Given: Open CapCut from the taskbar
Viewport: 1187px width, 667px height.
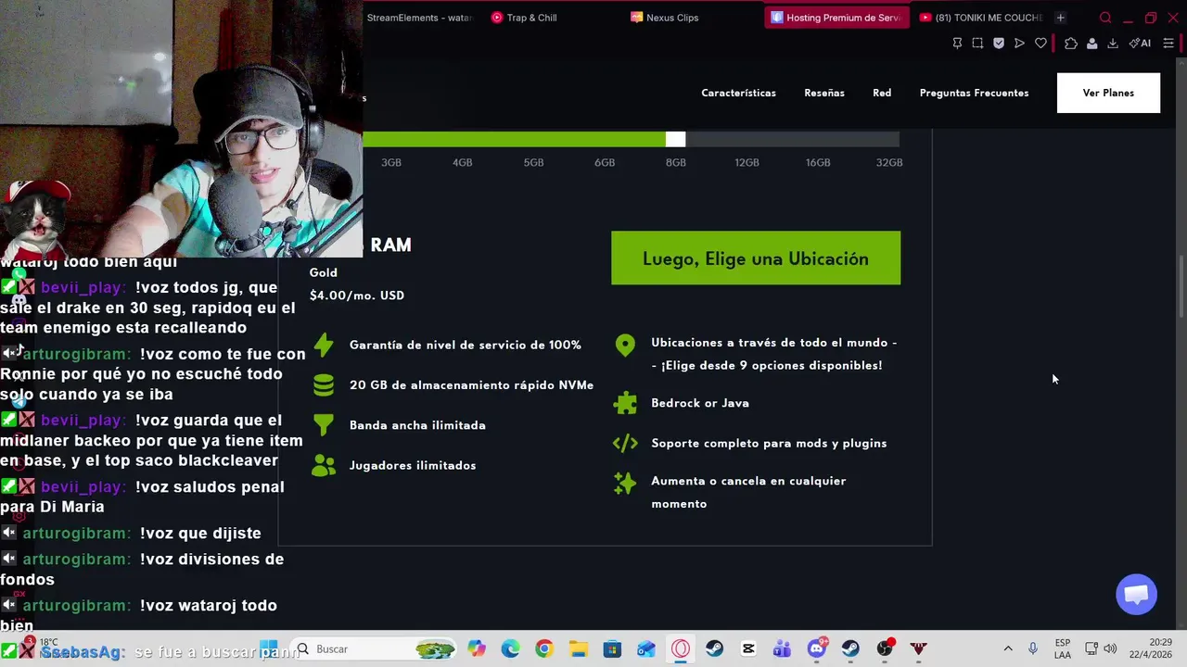Looking at the screenshot, I should pyautogui.click(x=748, y=648).
